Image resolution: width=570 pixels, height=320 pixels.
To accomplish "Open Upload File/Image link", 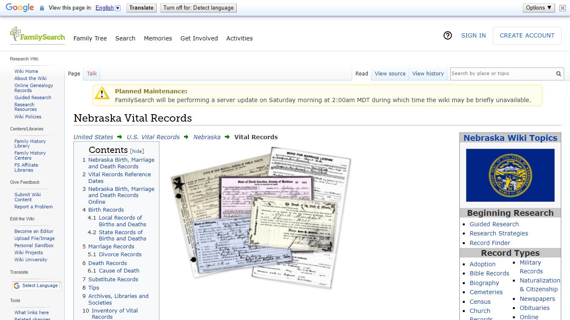I will (x=35, y=238).
